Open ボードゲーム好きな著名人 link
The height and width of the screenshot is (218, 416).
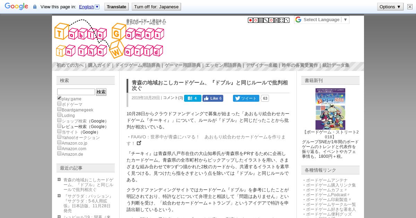pos(331,209)
